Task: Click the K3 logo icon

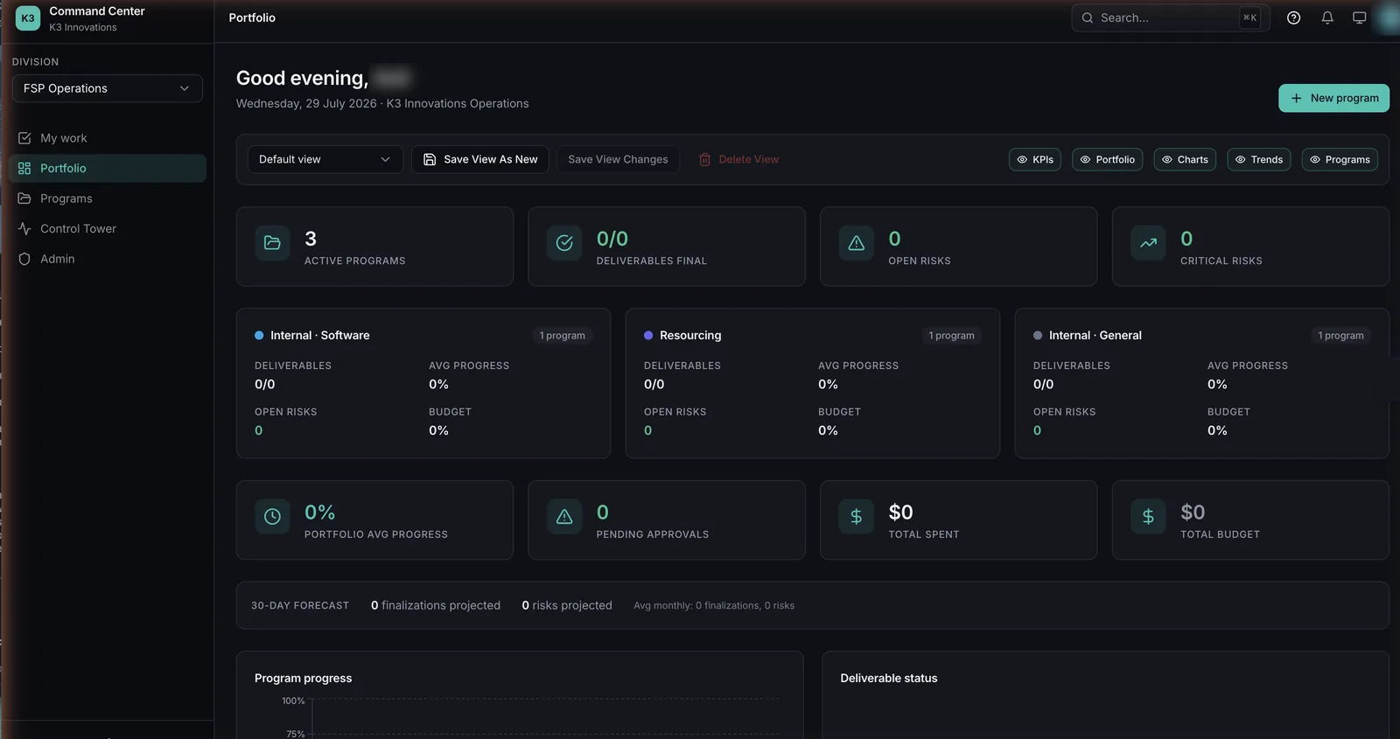Action: (28, 18)
